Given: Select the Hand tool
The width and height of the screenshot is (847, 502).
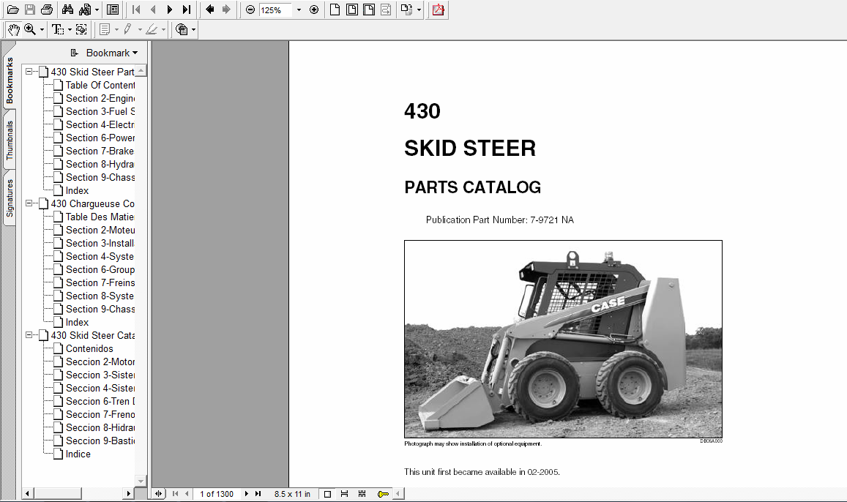Looking at the screenshot, I should tap(13, 30).
